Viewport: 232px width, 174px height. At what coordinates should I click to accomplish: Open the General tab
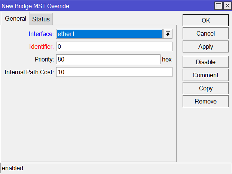pos(16,18)
